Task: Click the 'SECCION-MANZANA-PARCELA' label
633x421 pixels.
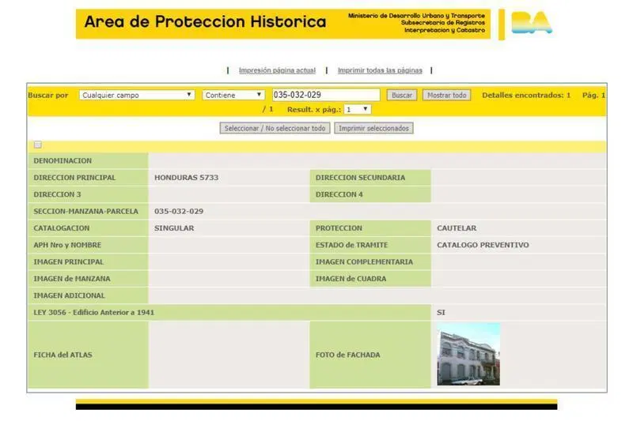Action: tap(85, 212)
